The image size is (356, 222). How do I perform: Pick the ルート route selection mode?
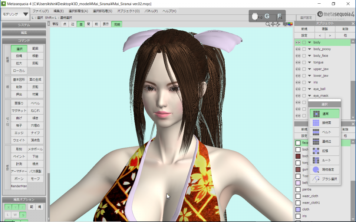(324, 160)
